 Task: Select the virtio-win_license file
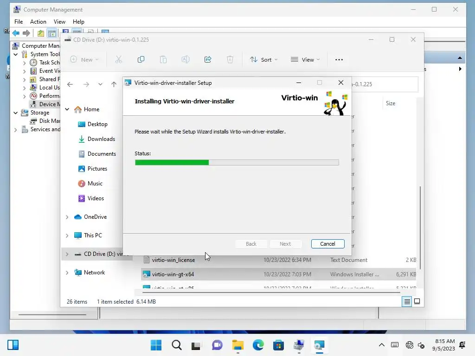(x=279, y=260)
